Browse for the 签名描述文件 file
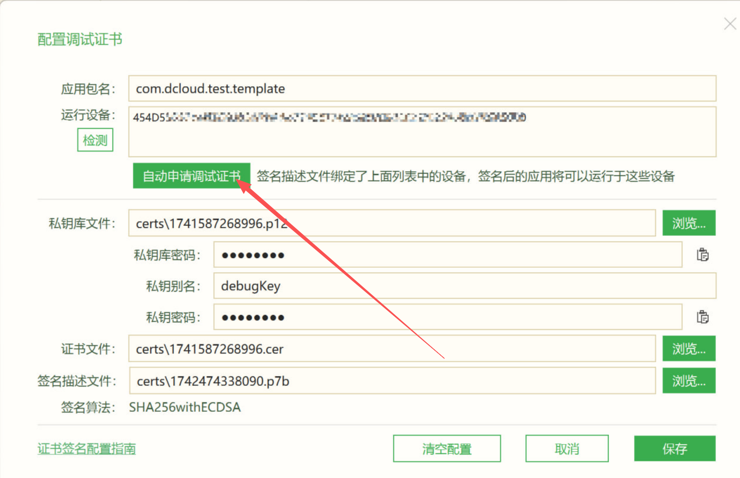Screen dimensions: 740x478 pyautogui.click(x=688, y=381)
